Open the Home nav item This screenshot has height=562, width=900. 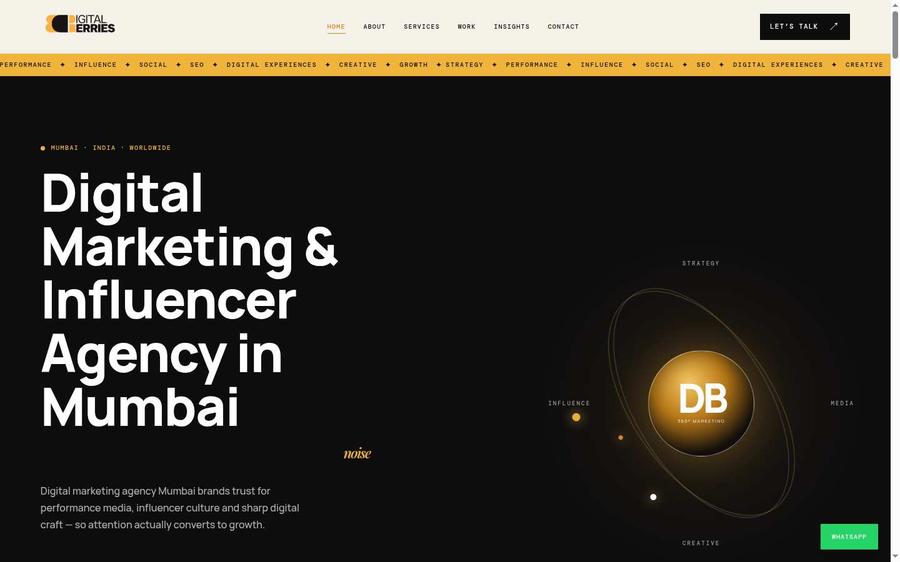[x=336, y=27]
